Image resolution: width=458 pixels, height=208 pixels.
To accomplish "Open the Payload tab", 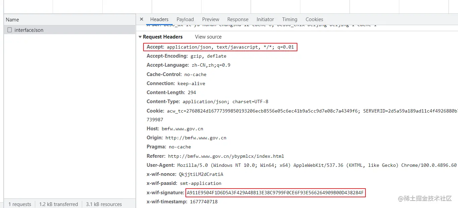I will [185, 19].
